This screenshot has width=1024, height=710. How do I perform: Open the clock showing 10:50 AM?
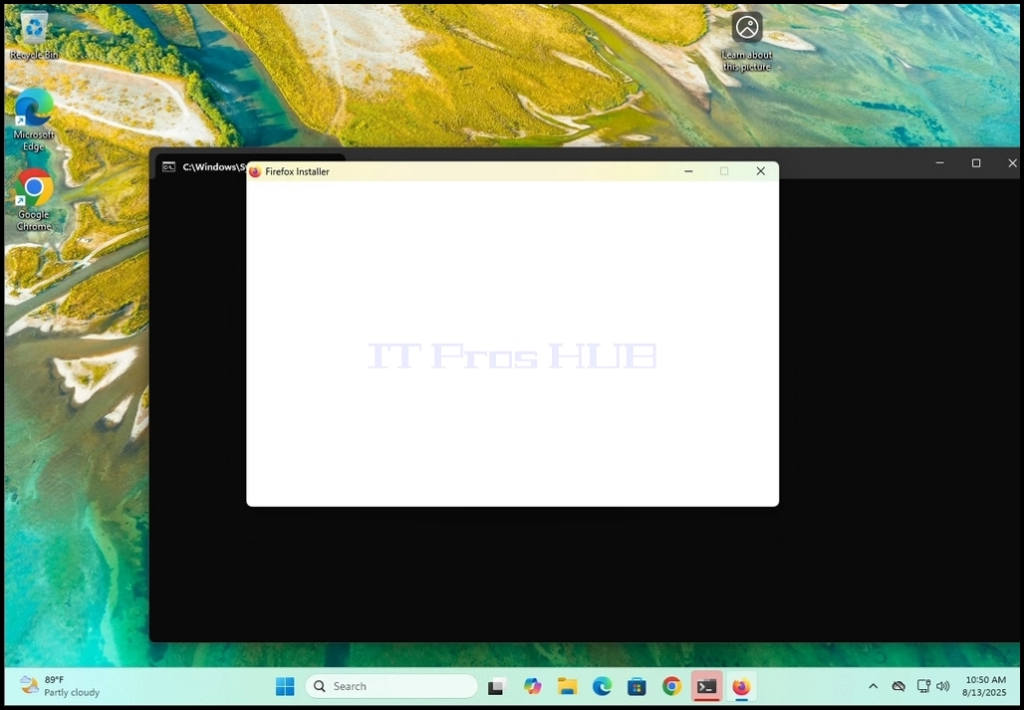(x=984, y=686)
